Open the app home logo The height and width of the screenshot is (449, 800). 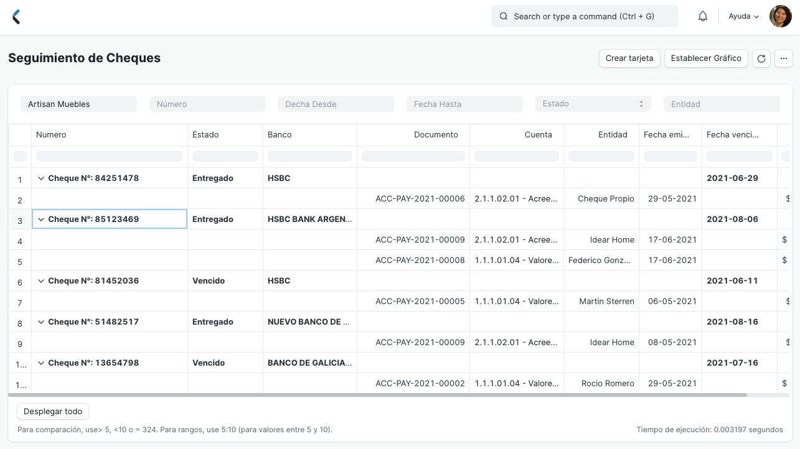point(16,17)
